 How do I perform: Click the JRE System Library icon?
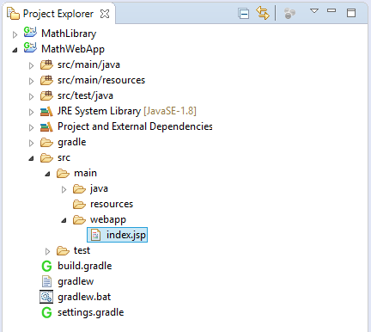46,111
